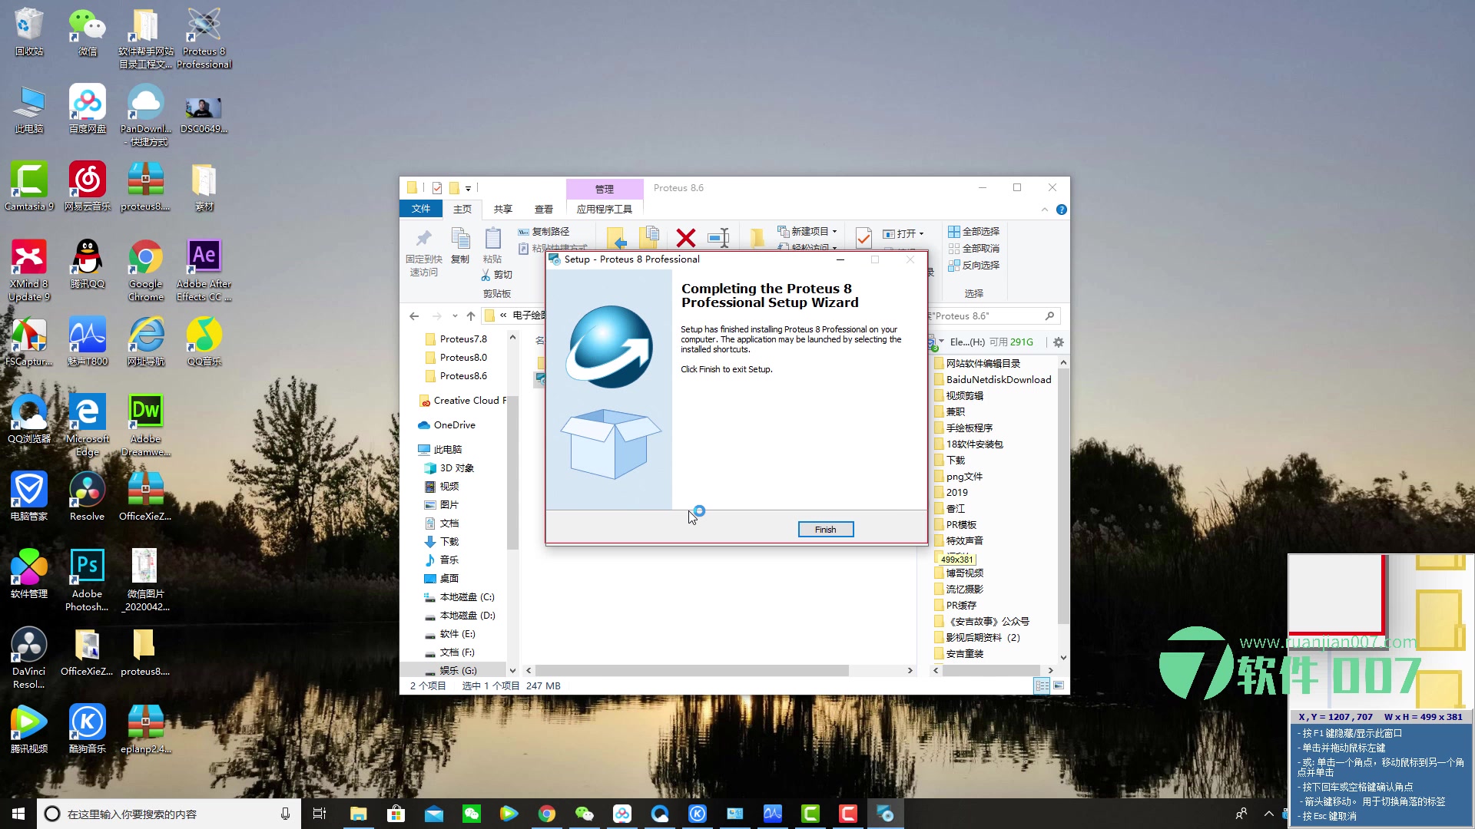Select 应用程序工具 tab in ribbon
Screen dimensions: 1475x829
tap(604, 209)
